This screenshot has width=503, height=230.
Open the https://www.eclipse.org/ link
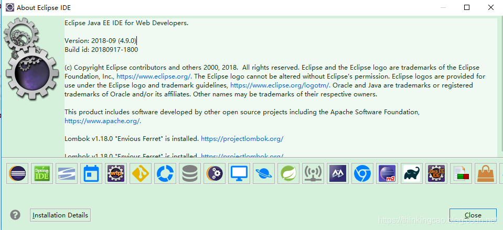154,76
